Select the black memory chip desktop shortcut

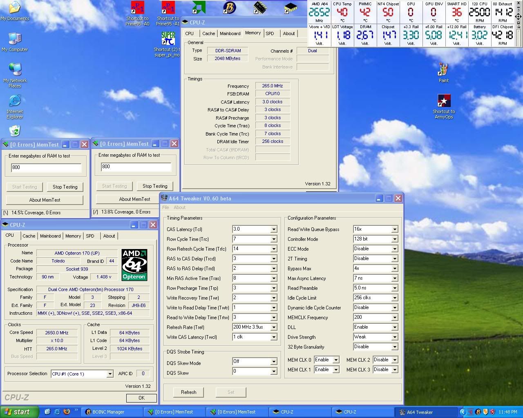[260, 7]
